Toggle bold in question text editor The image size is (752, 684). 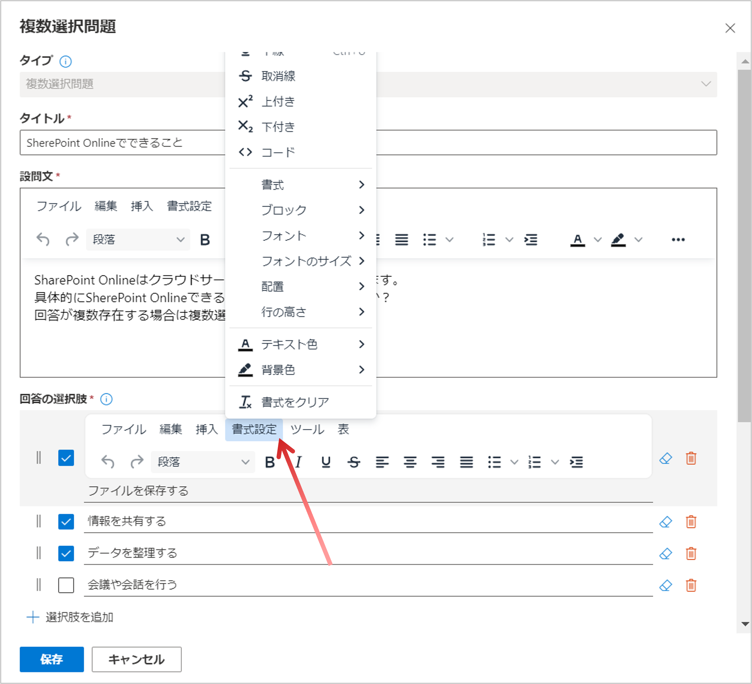205,239
